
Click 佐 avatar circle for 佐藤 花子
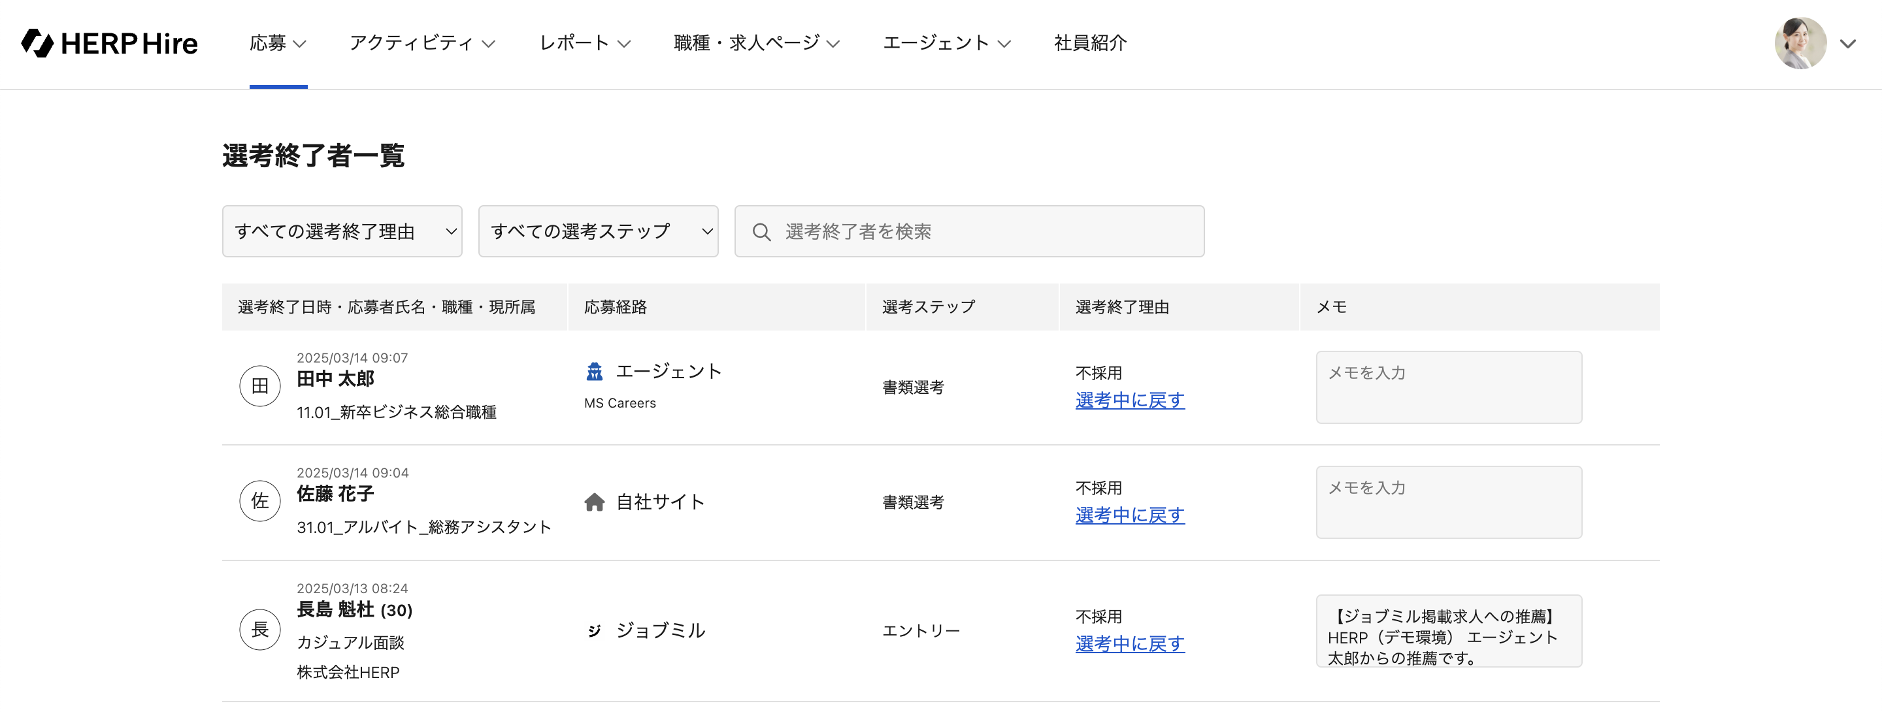point(259,502)
